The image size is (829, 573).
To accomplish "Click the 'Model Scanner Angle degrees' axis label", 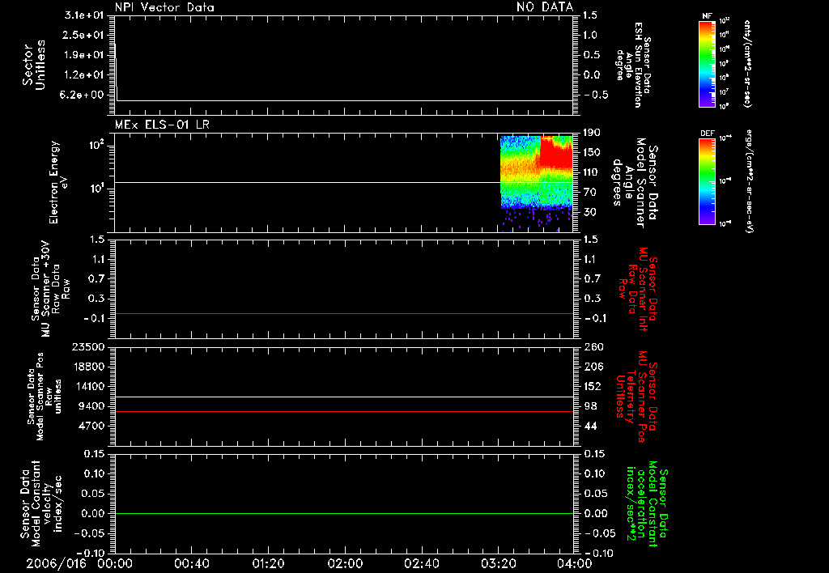I will [x=635, y=183].
